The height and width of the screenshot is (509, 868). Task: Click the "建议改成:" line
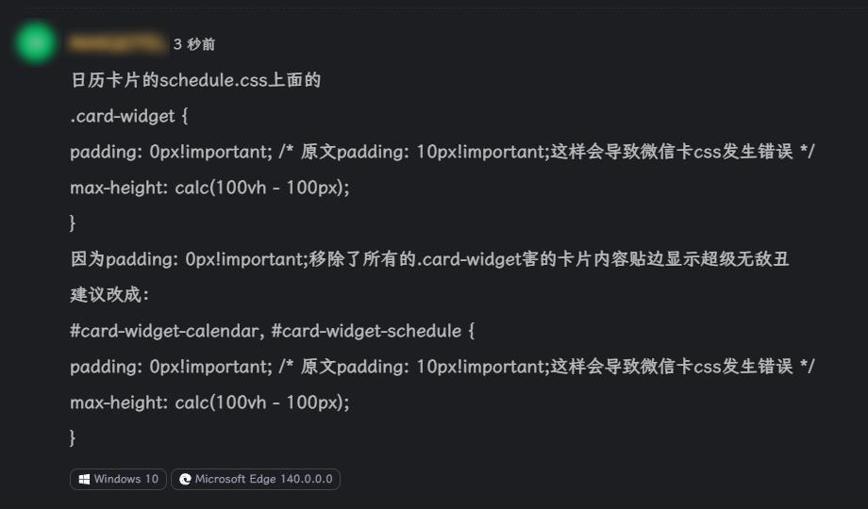click(x=109, y=295)
